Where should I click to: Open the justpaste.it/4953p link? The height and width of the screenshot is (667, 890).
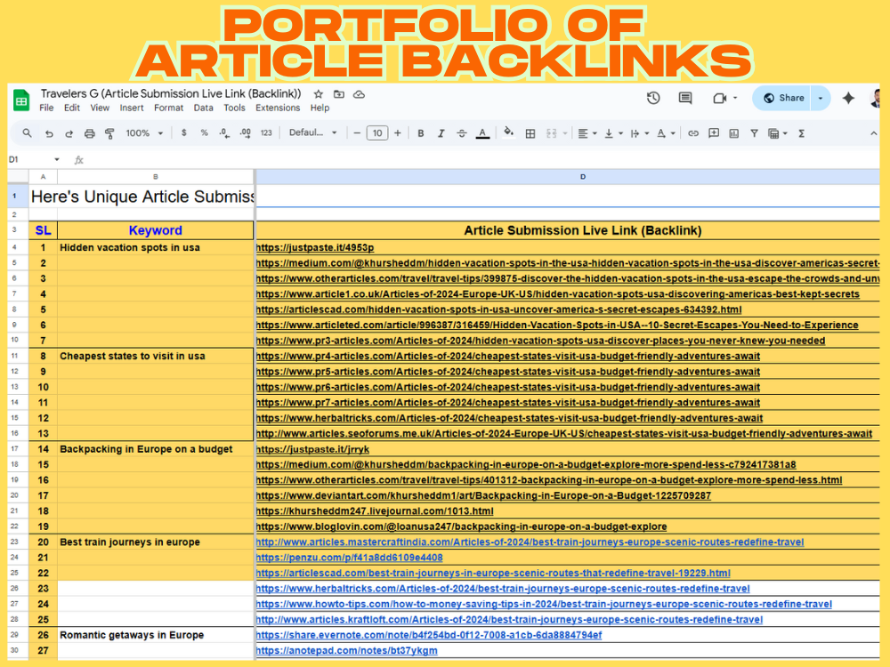[315, 248]
